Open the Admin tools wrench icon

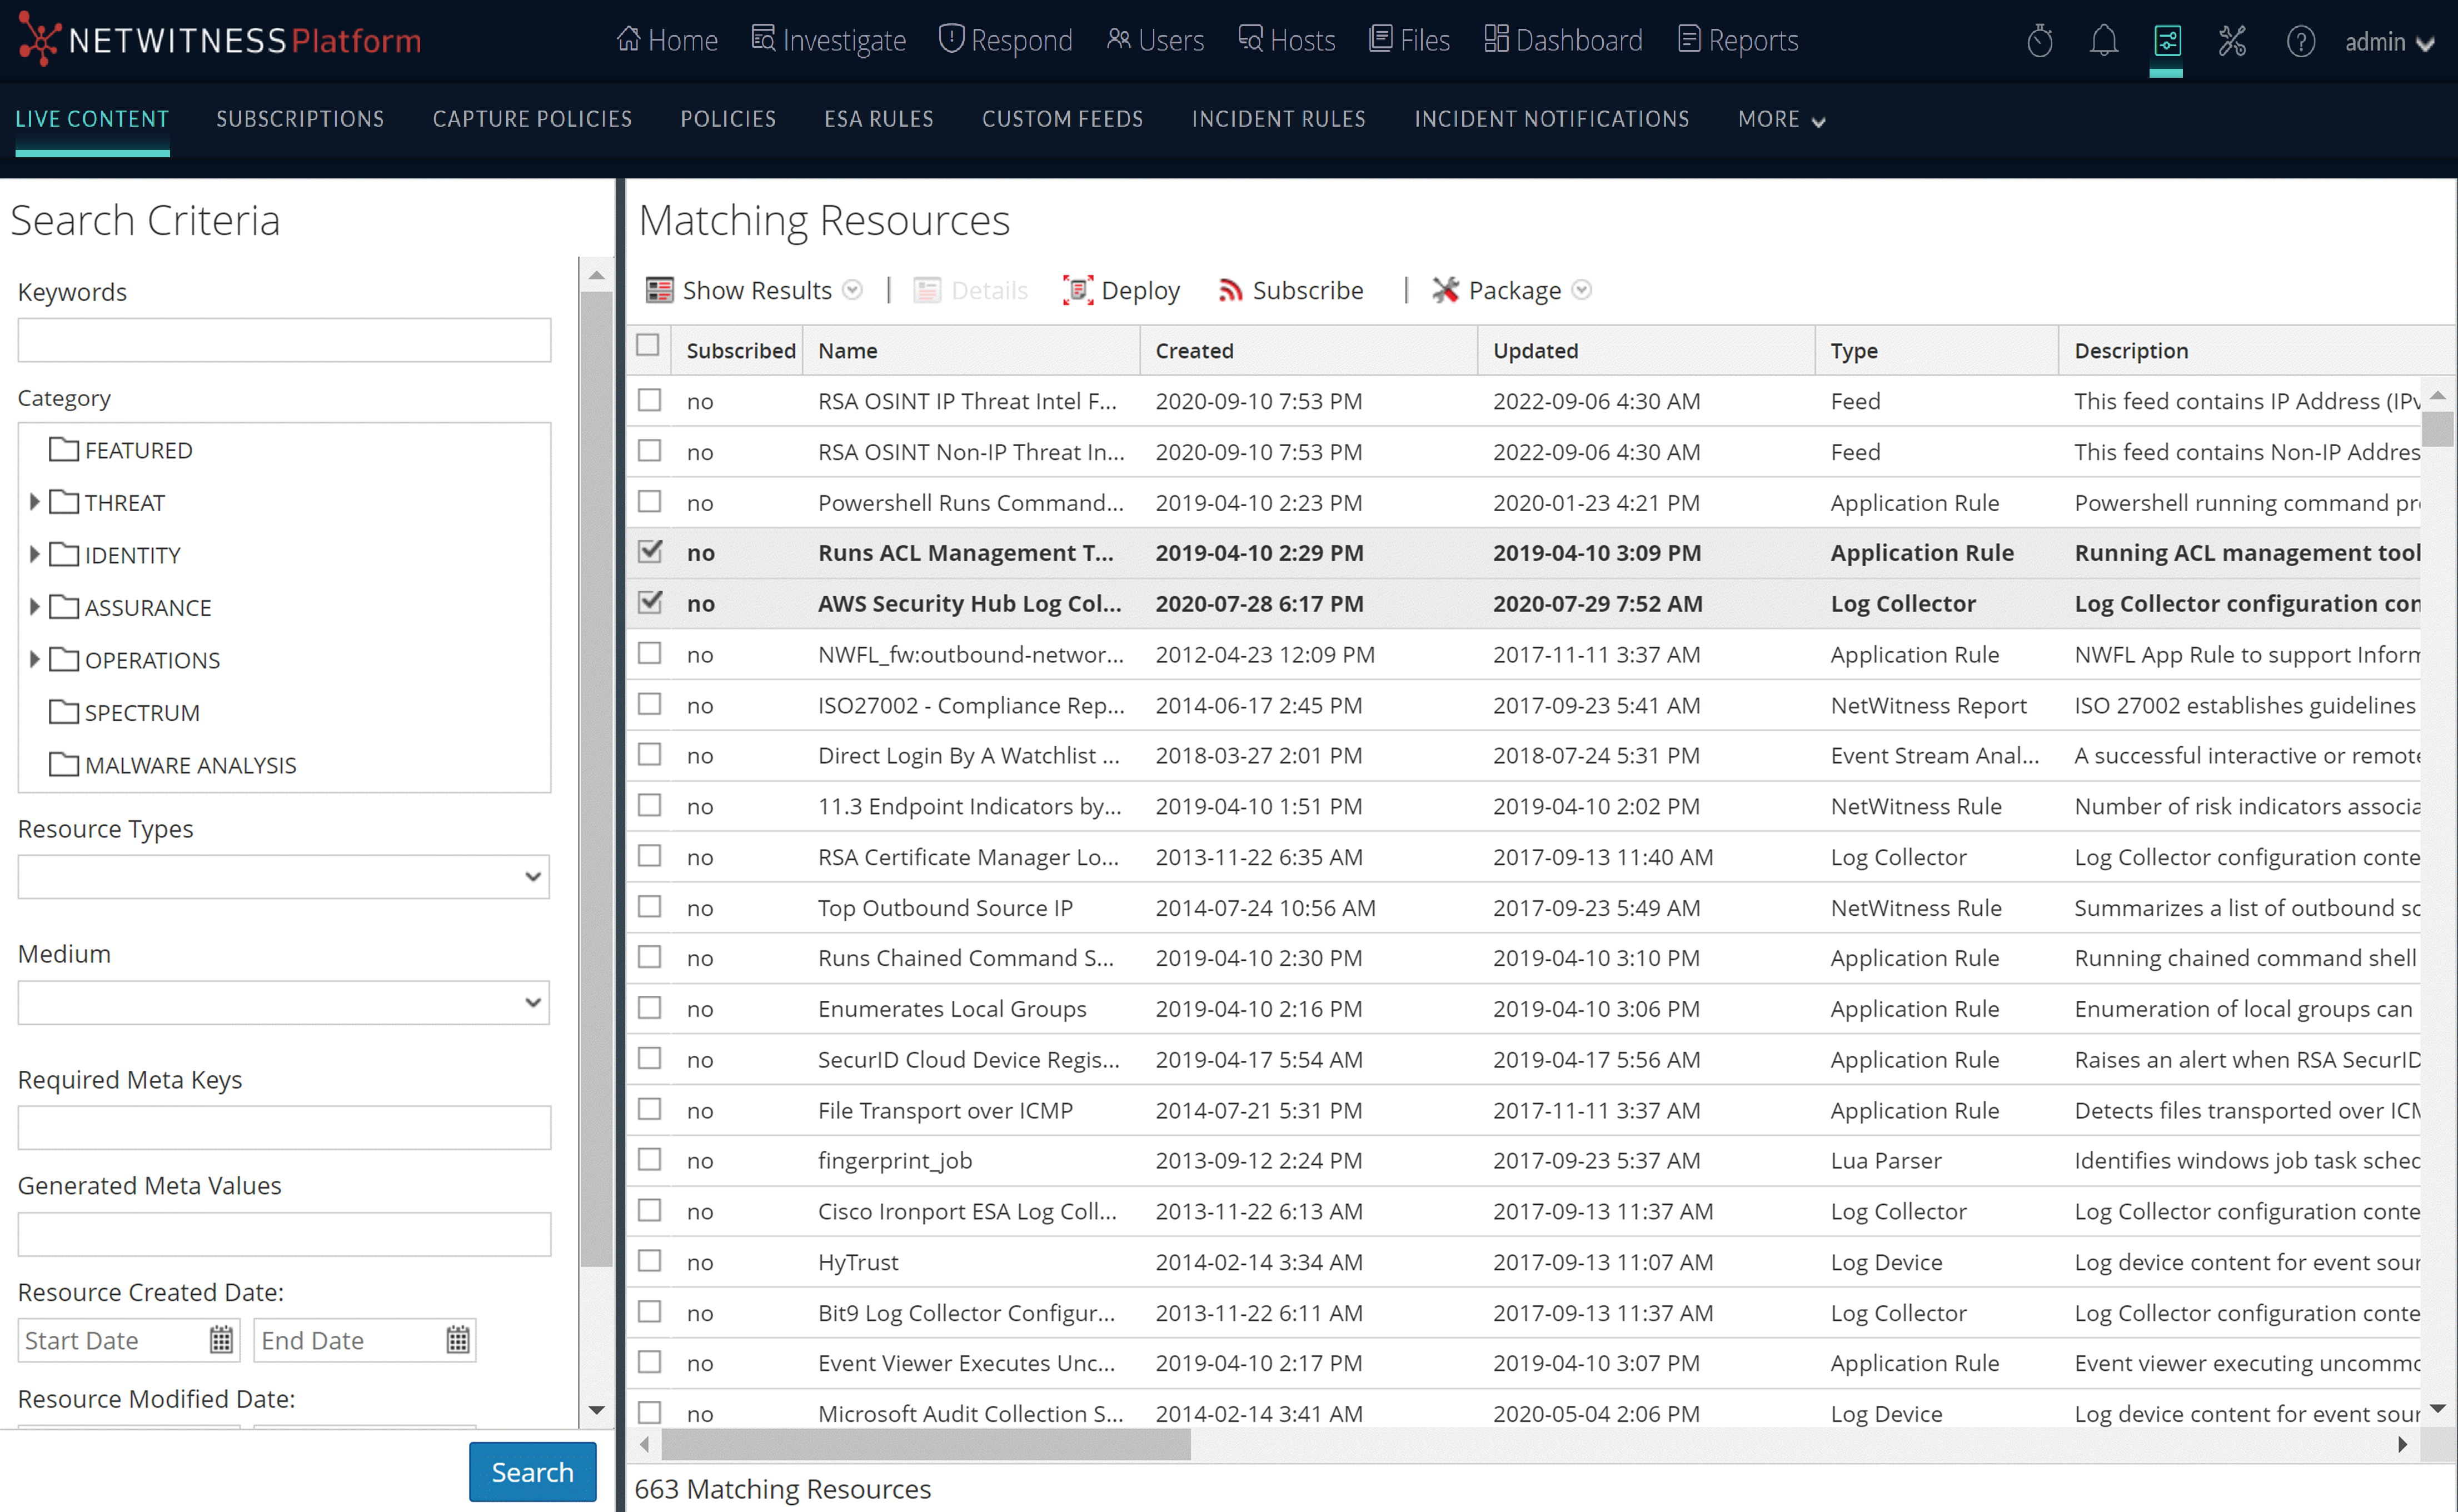point(2232,41)
